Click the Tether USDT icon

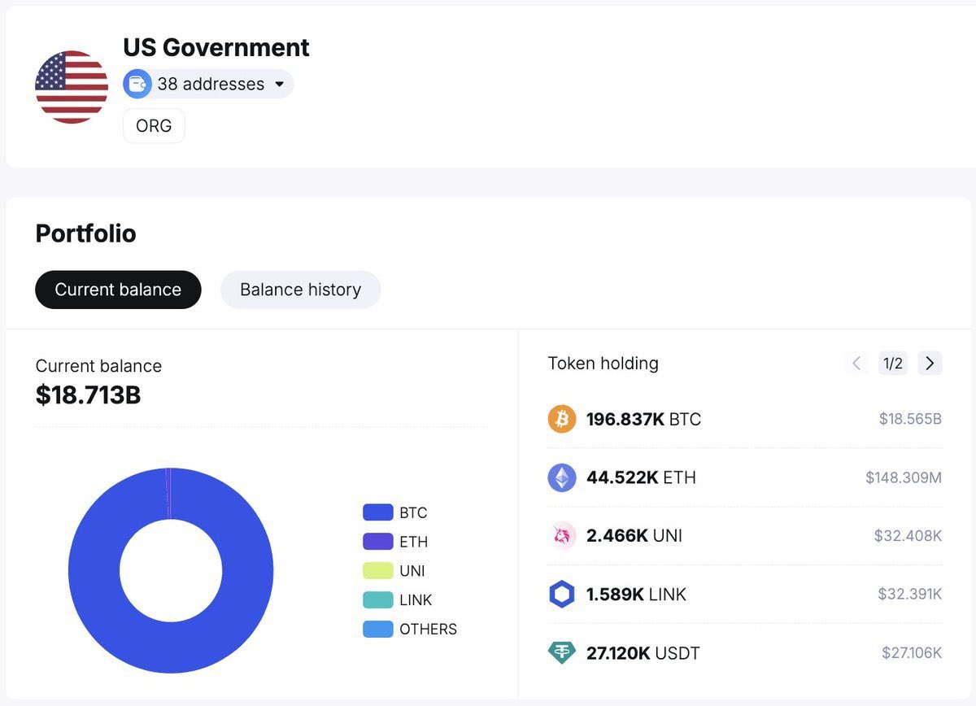pyautogui.click(x=562, y=653)
